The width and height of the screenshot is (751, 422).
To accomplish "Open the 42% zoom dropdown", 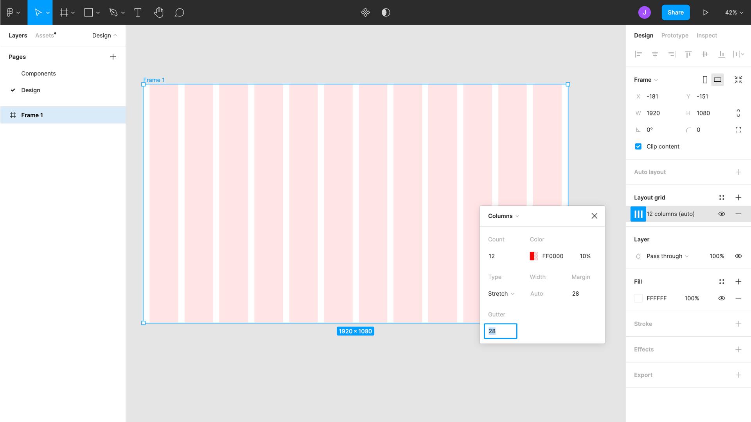I will (734, 12).
